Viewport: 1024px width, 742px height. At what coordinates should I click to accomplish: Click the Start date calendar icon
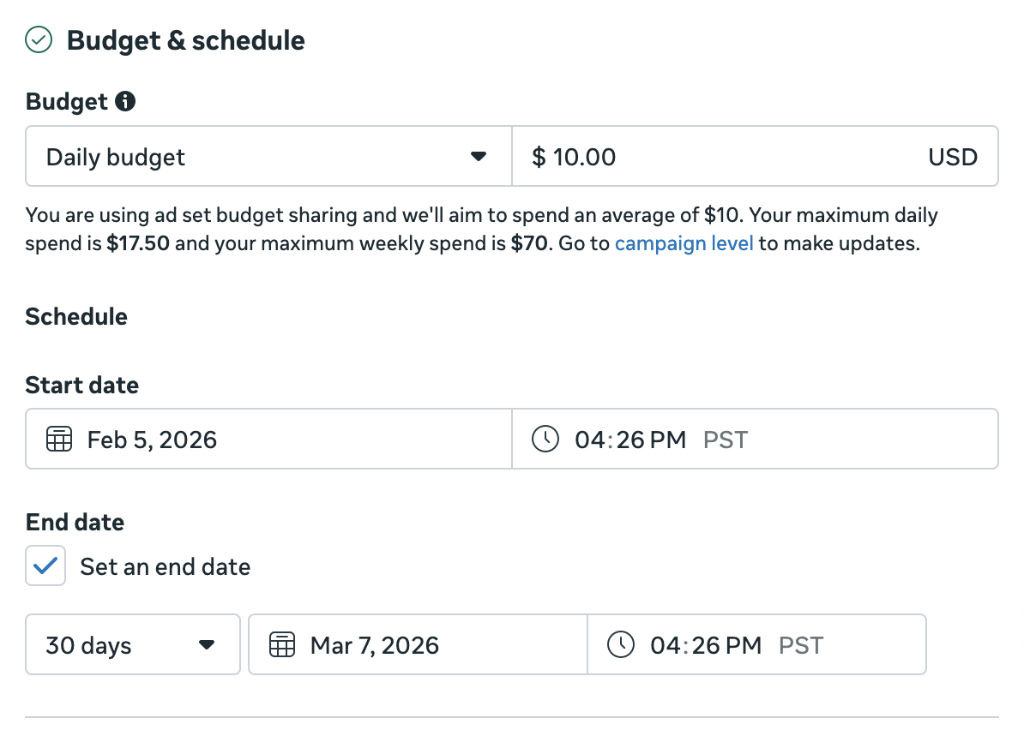click(x=58, y=440)
